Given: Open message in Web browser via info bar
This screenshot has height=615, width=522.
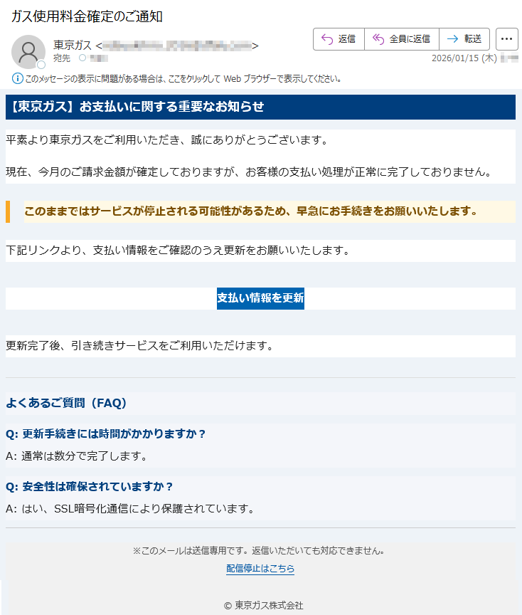Looking at the screenshot, I should tap(183, 78).
